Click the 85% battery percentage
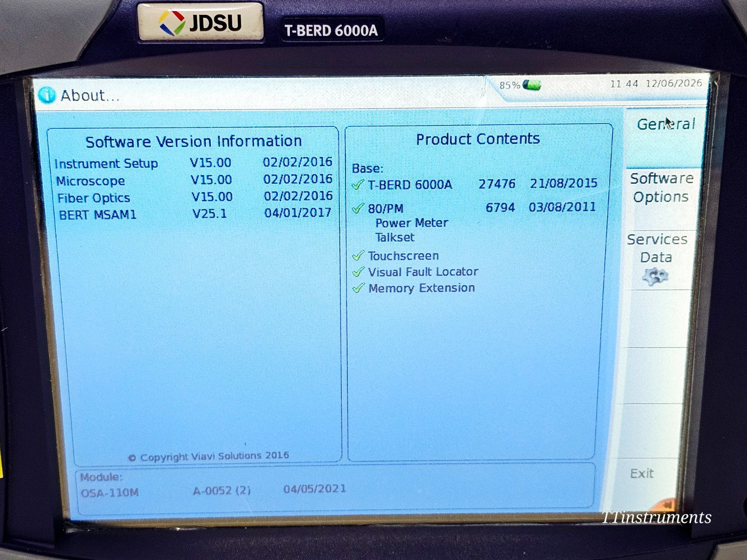The height and width of the screenshot is (560, 747). pos(509,85)
